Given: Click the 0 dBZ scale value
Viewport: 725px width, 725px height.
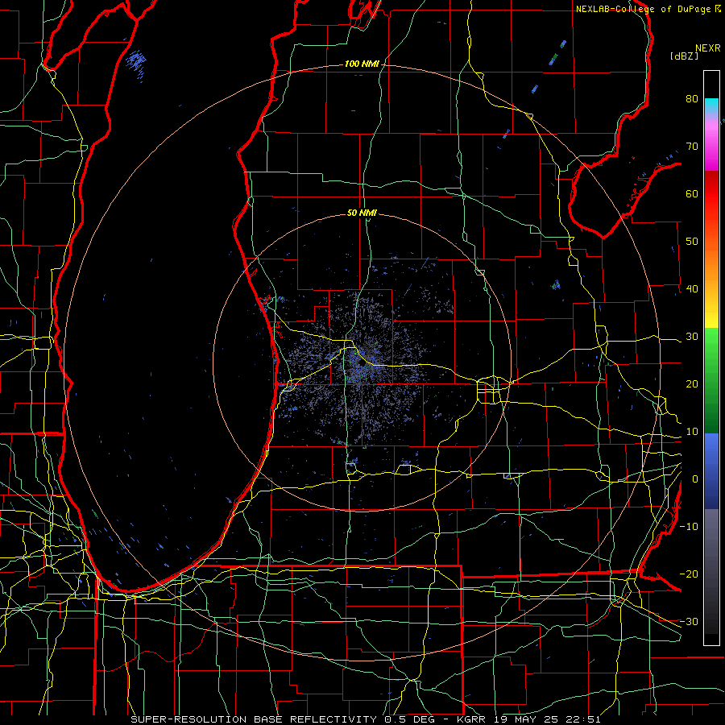Looking at the screenshot, I should click(695, 479).
